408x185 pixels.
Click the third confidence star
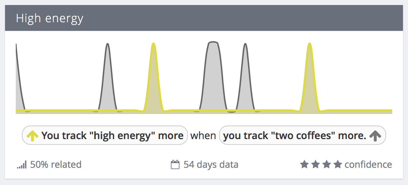tap(326, 165)
